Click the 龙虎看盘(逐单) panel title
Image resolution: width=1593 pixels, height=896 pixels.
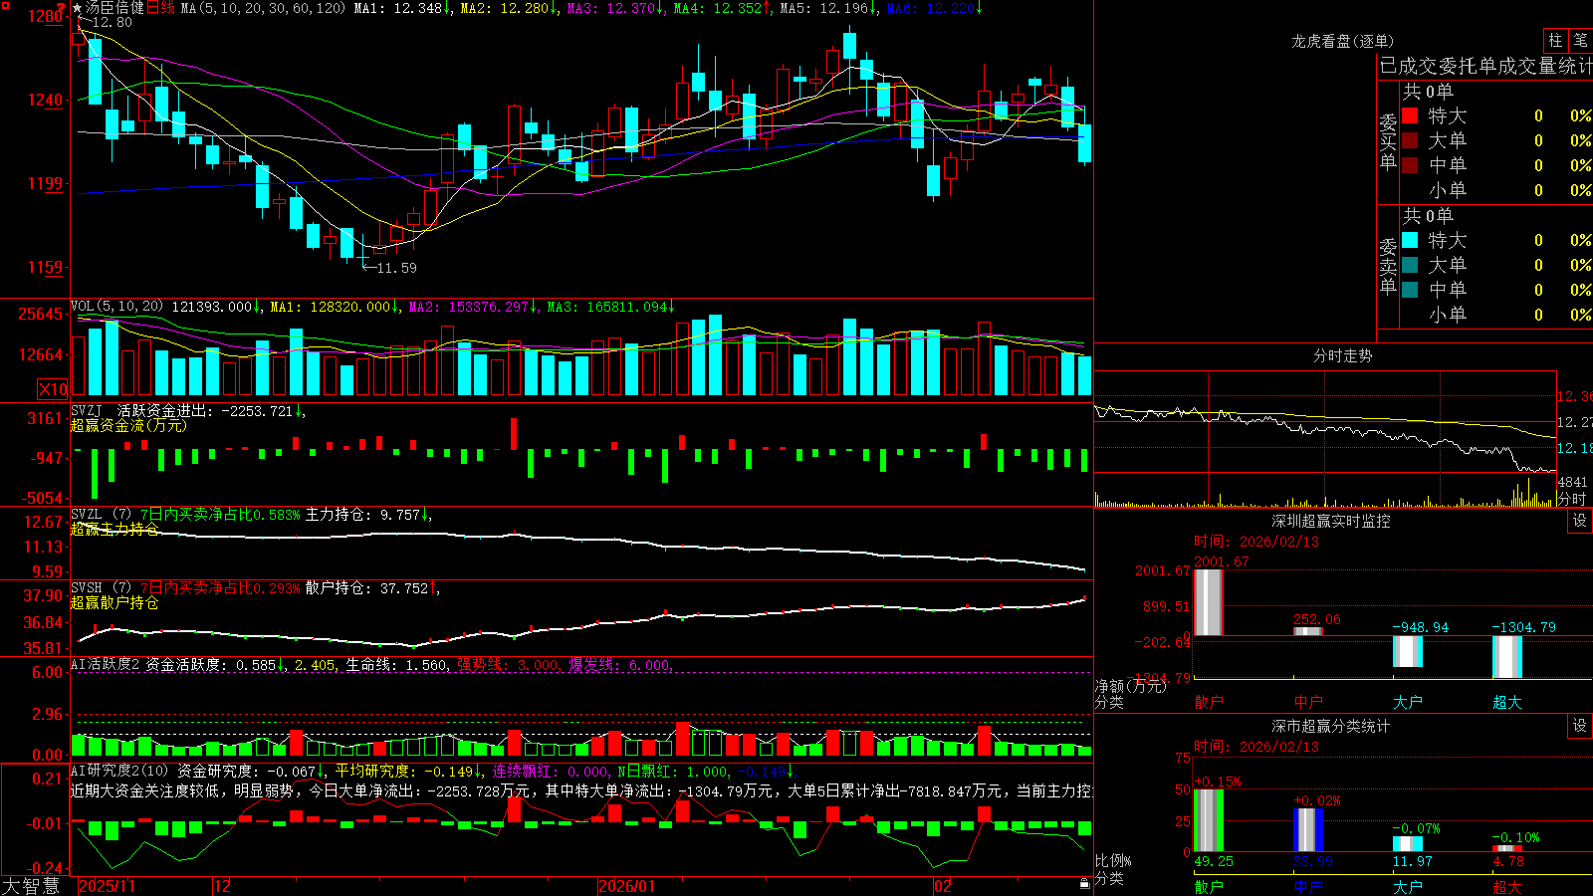(x=1342, y=41)
